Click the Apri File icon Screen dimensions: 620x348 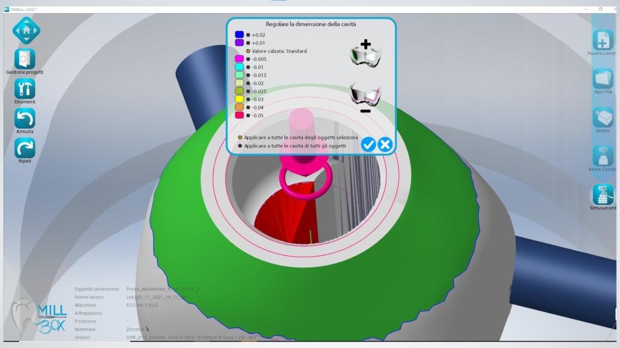point(603,79)
